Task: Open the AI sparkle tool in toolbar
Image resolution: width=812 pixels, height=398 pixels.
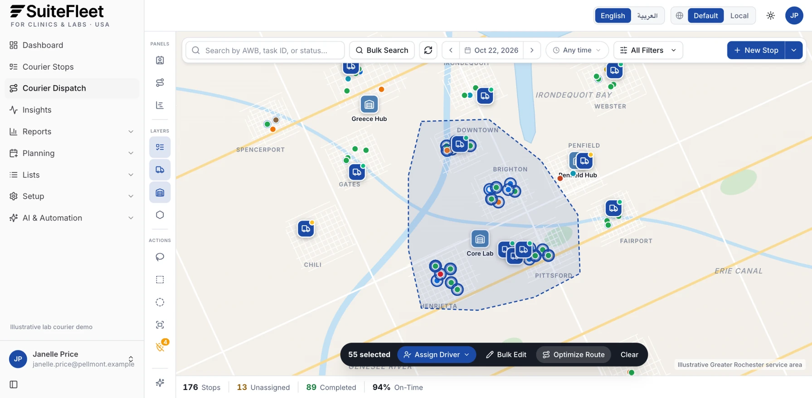Action: (x=160, y=383)
